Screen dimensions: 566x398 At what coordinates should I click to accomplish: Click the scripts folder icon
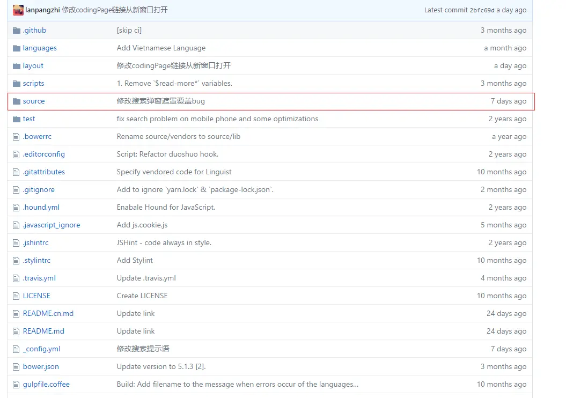pos(16,83)
